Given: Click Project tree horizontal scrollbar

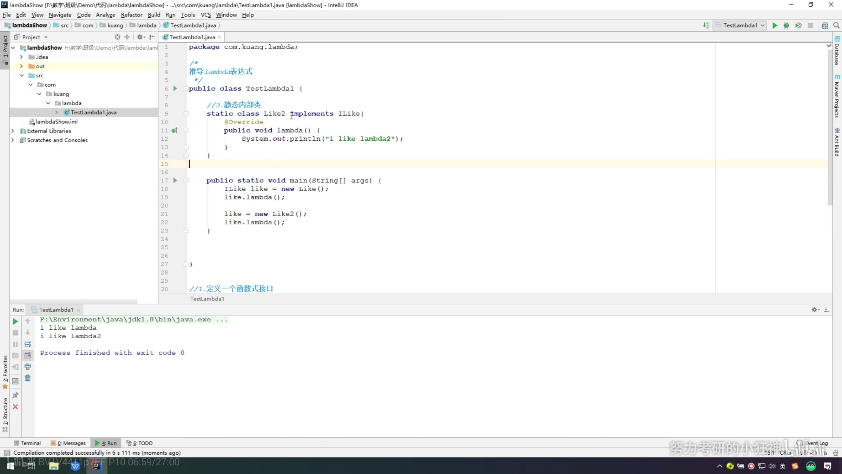Looking at the screenshot, I should click(x=74, y=302).
